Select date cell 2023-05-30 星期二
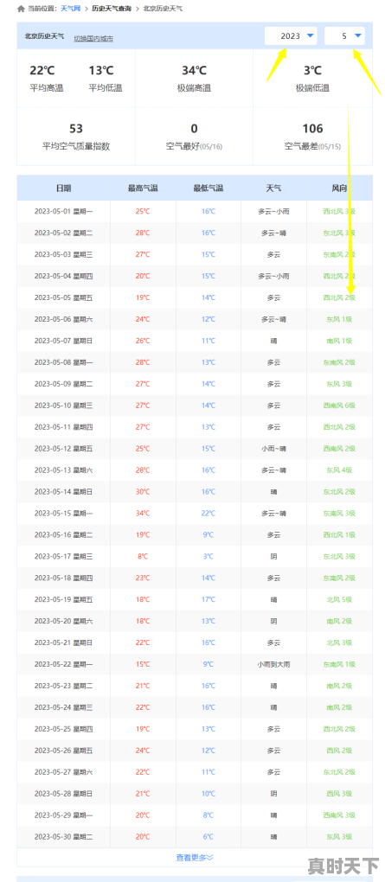This screenshot has height=882, width=385. click(x=64, y=837)
